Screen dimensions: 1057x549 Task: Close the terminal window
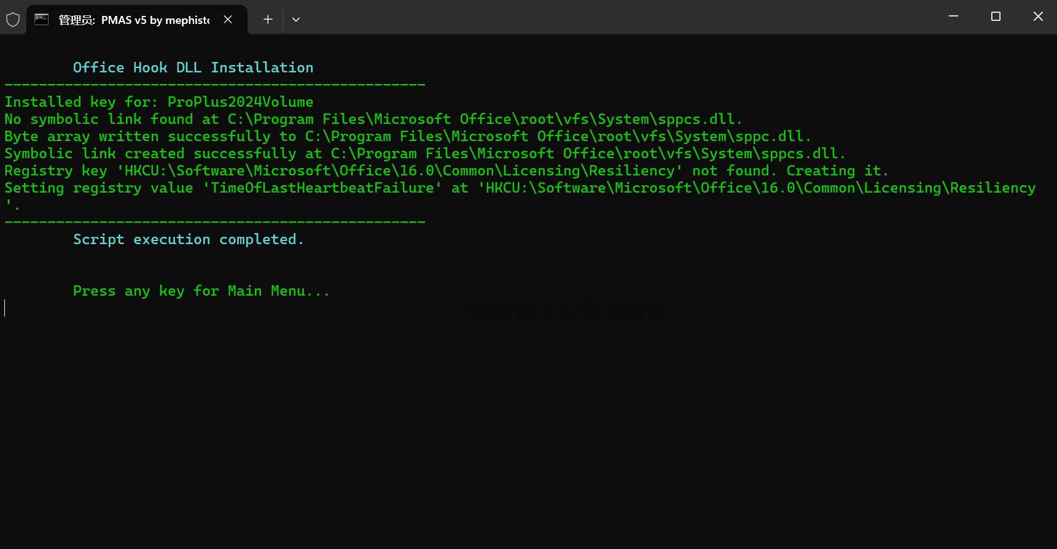pyautogui.click(x=1038, y=17)
